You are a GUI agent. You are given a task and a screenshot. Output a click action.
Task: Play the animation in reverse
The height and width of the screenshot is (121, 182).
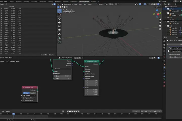click(x=72, y=111)
